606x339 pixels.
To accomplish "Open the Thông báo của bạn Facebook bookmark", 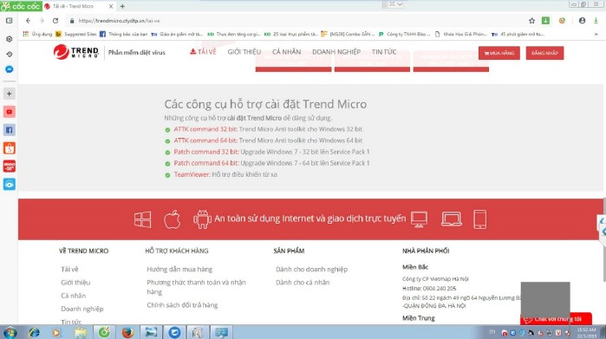I will point(124,34).
